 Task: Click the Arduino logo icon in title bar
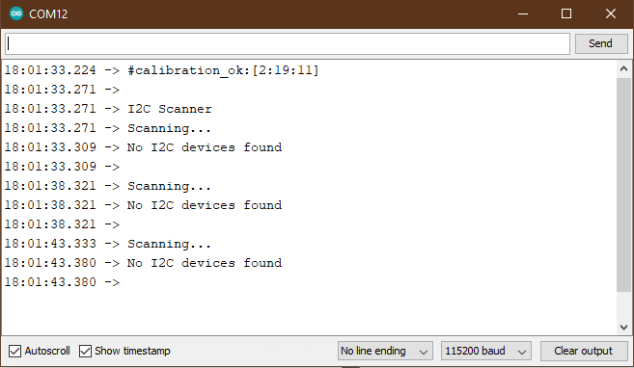(16, 13)
